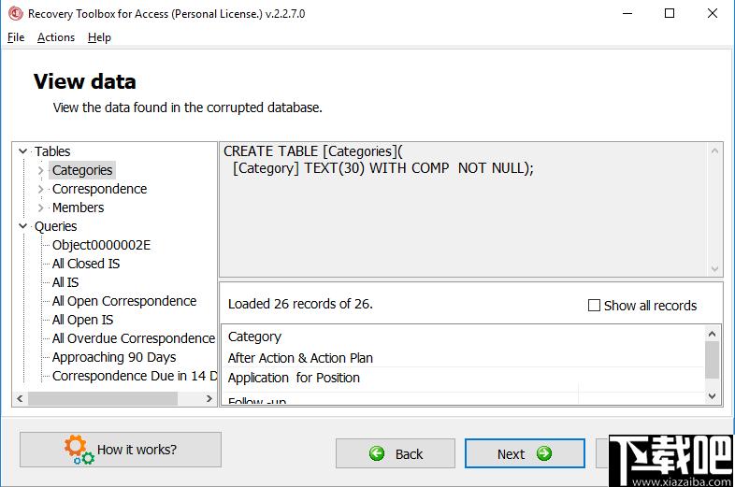This screenshot has height=487, width=735.
Task: Click the How it works? button
Action: [x=121, y=450]
